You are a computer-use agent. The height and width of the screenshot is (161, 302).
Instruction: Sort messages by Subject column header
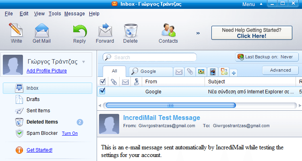tap(250, 82)
